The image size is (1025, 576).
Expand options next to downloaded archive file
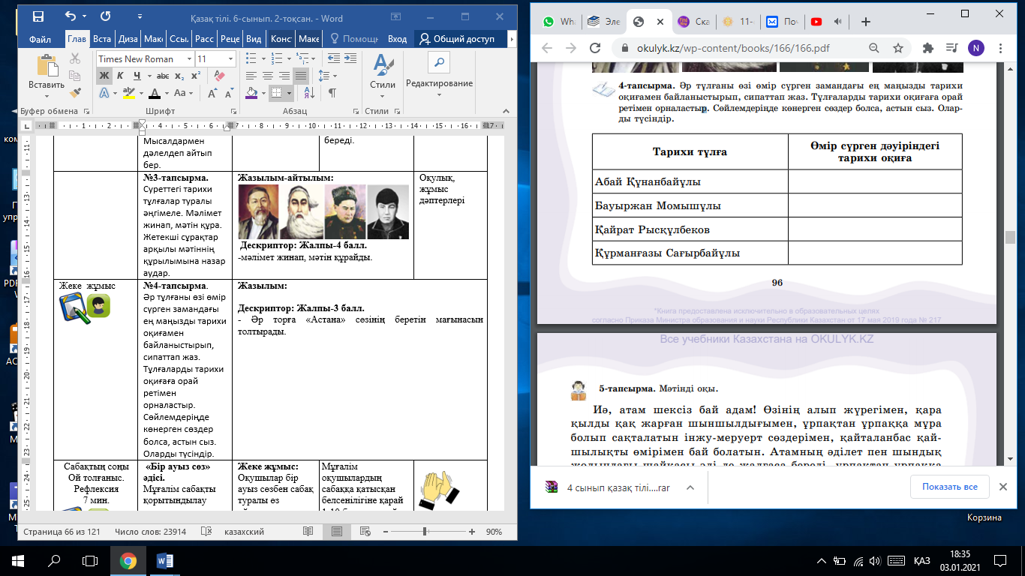pyautogui.click(x=690, y=487)
